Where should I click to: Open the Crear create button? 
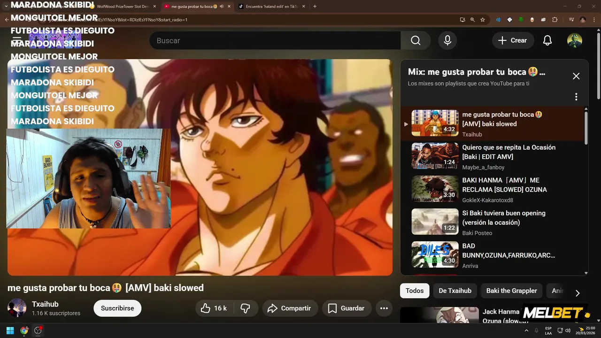pyautogui.click(x=513, y=40)
